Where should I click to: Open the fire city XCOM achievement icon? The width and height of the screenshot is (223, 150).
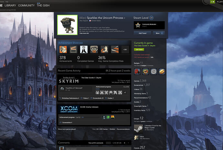point(112,117)
